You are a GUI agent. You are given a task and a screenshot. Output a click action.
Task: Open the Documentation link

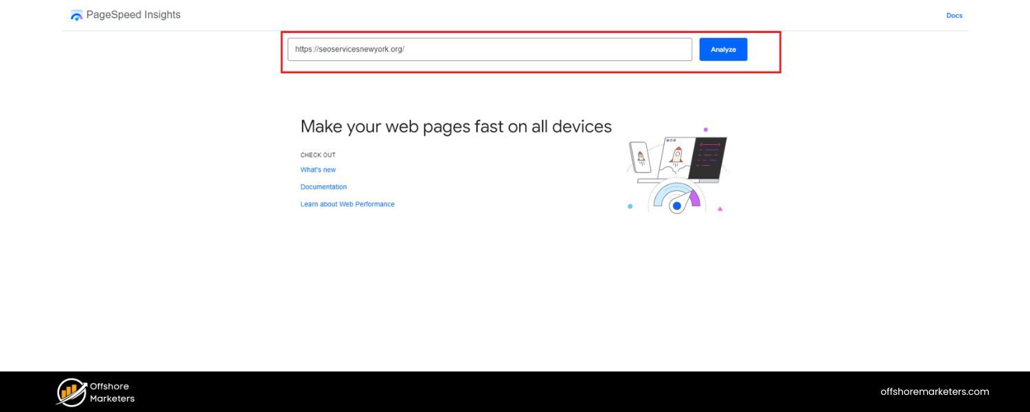323,186
